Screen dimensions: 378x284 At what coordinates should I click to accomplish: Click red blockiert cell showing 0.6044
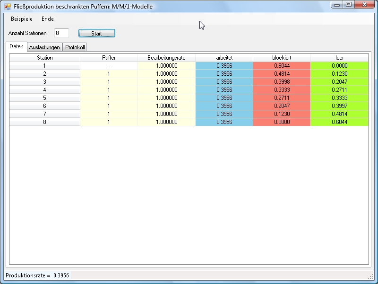pyautogui.click(x=282, y=66)
